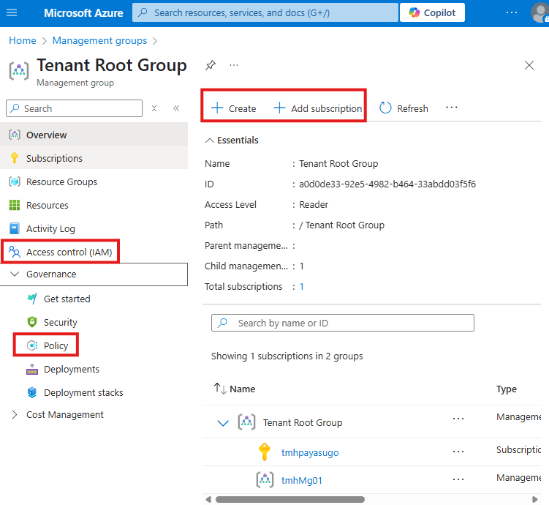
Task: Open the tmhMg01 management group link
Action: tap(301, 480)
